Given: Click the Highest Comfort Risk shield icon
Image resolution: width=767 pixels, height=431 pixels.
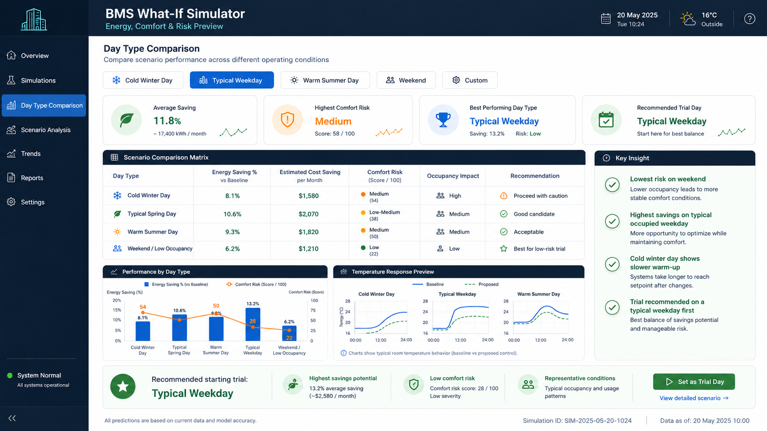Looking at the screenshot, I should pos(288,120).
